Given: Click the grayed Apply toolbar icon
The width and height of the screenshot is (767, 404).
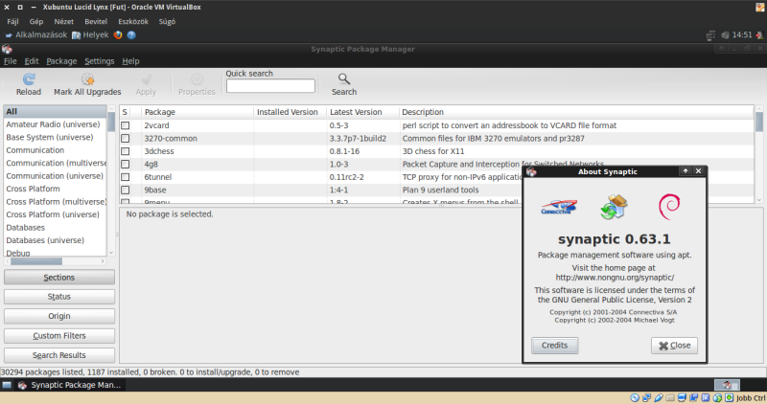Looking at the screenshot, I should click(x=147, y=79).
